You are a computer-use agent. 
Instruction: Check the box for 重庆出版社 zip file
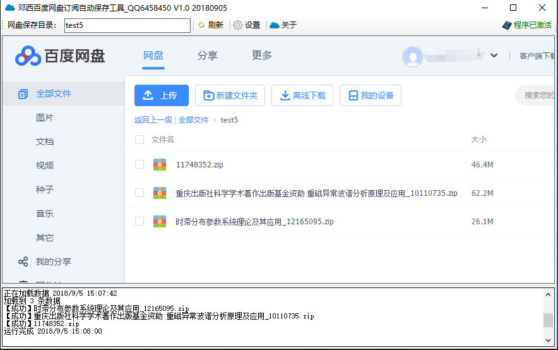tap(139, 193)
